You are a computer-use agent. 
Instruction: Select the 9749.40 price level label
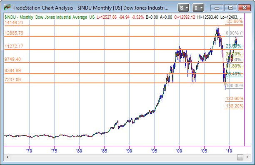(12, 59)
